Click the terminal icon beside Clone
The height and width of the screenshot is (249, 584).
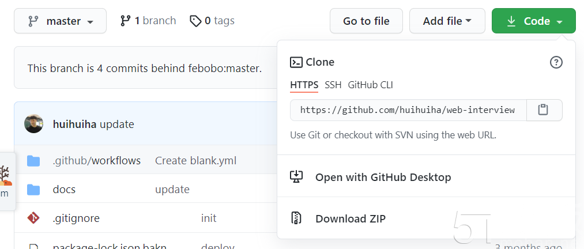coord(296,62)
